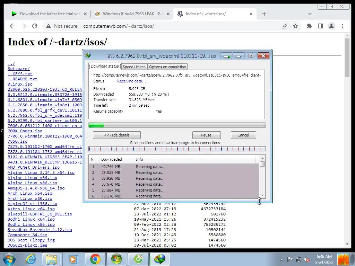Open Chrome extensions puzzle icon
The image size is (355, 266).
click(309, 26)
